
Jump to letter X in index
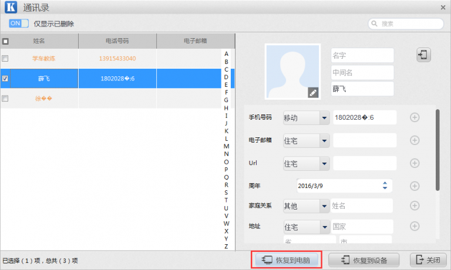pos(226,231)
